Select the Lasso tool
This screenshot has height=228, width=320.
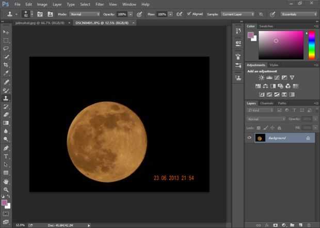click(6, 48)
